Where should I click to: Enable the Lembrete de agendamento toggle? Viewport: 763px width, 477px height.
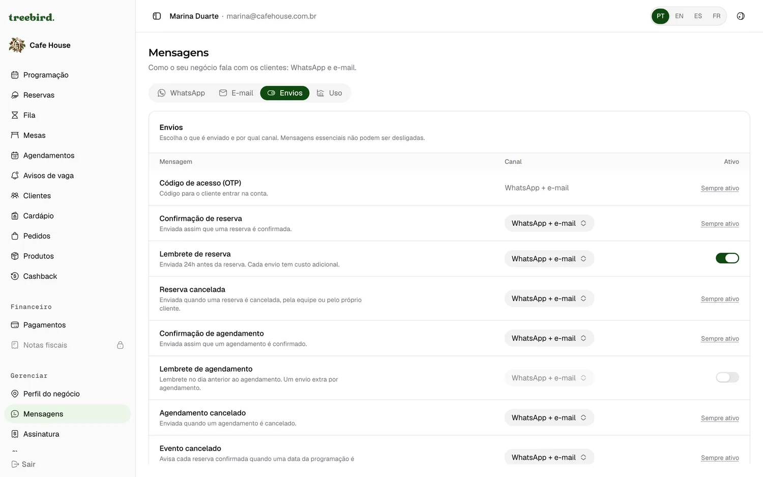[x=727, y=377]
